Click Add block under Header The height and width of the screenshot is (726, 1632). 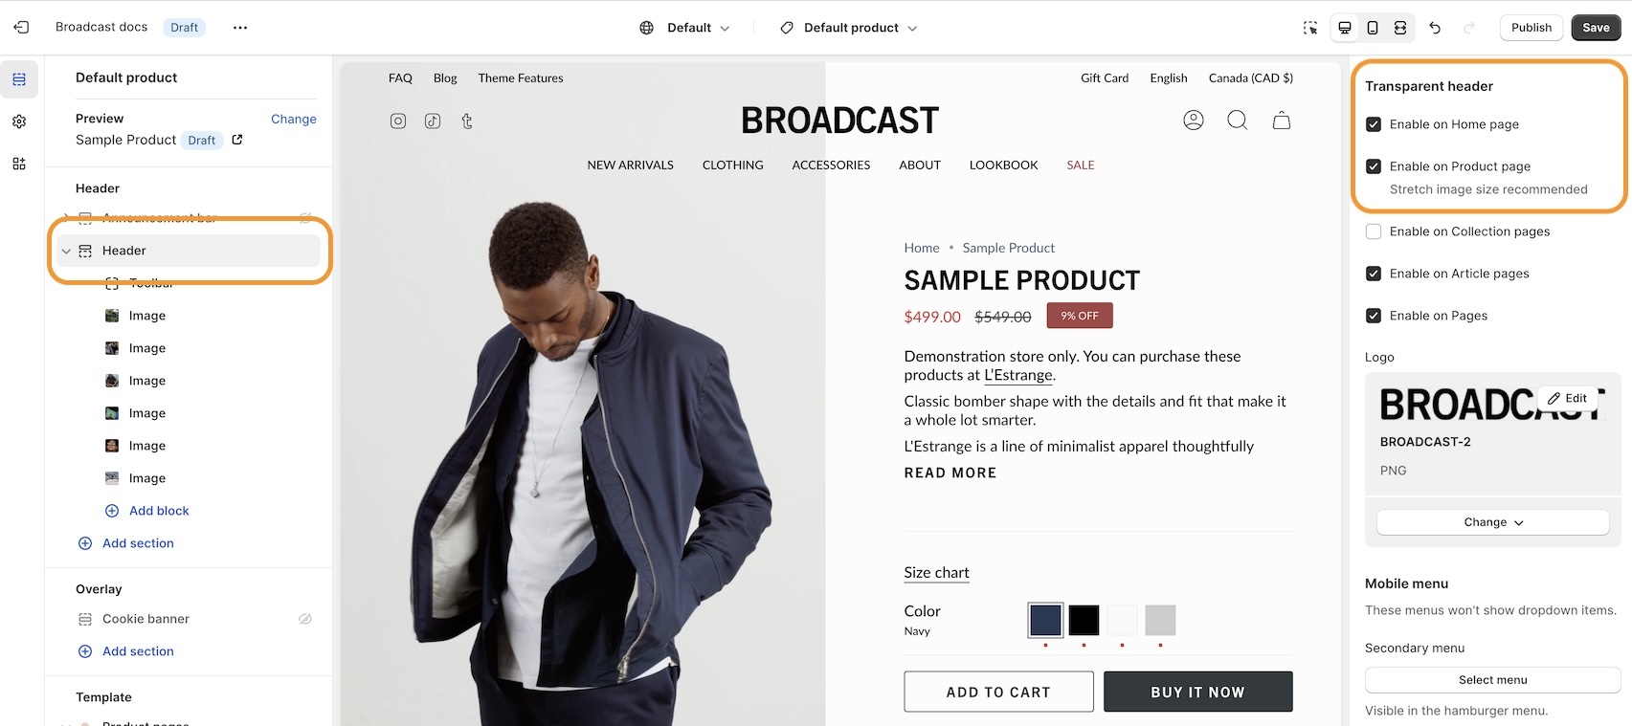[x=159, y=511]
